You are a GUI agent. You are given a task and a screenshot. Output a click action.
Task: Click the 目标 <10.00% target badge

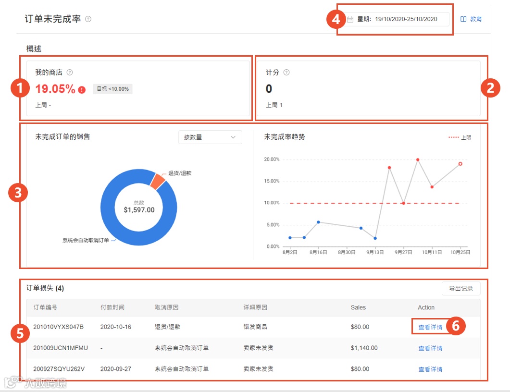[112, 89]
